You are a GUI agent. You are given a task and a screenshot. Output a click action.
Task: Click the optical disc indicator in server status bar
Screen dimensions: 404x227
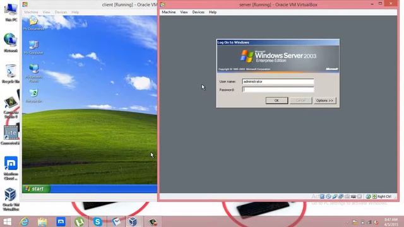[x=328, y=196]
